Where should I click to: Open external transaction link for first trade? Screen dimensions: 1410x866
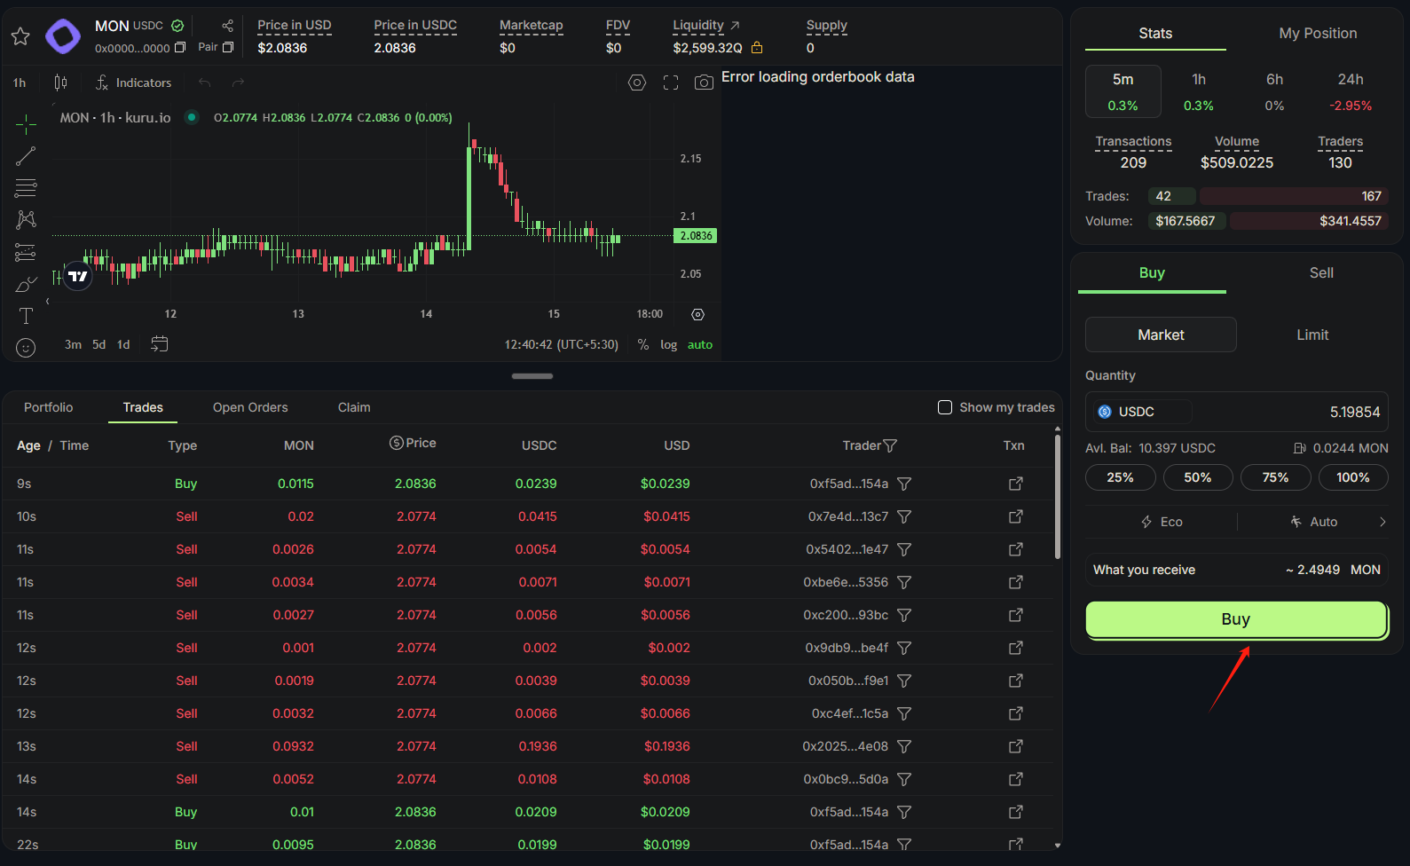coord(1015,484)
